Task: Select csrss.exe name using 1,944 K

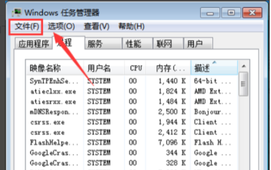Action: click(47, 122)
